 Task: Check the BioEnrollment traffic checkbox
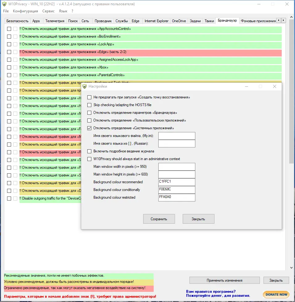9,37
